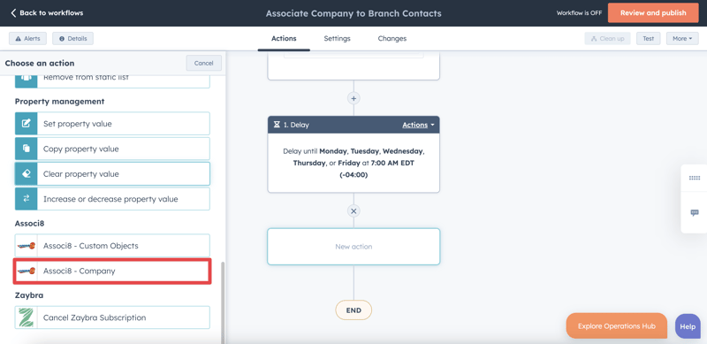The width and height of the screenshot is (707, 344).
Task: Select Associ8 - Custom Objects action
Action: [x=112, y=246]
